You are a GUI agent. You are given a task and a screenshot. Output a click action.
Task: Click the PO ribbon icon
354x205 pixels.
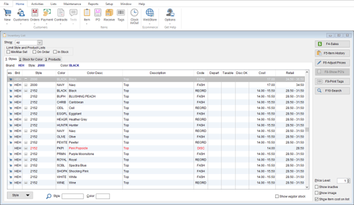click(x=98, y=13)
